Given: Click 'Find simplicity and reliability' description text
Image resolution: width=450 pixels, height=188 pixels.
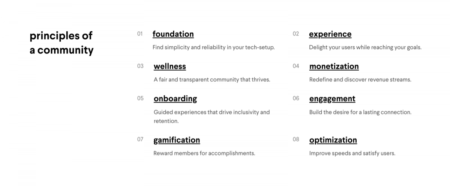Looking at the screenshot, I should [x=214, y=47].
